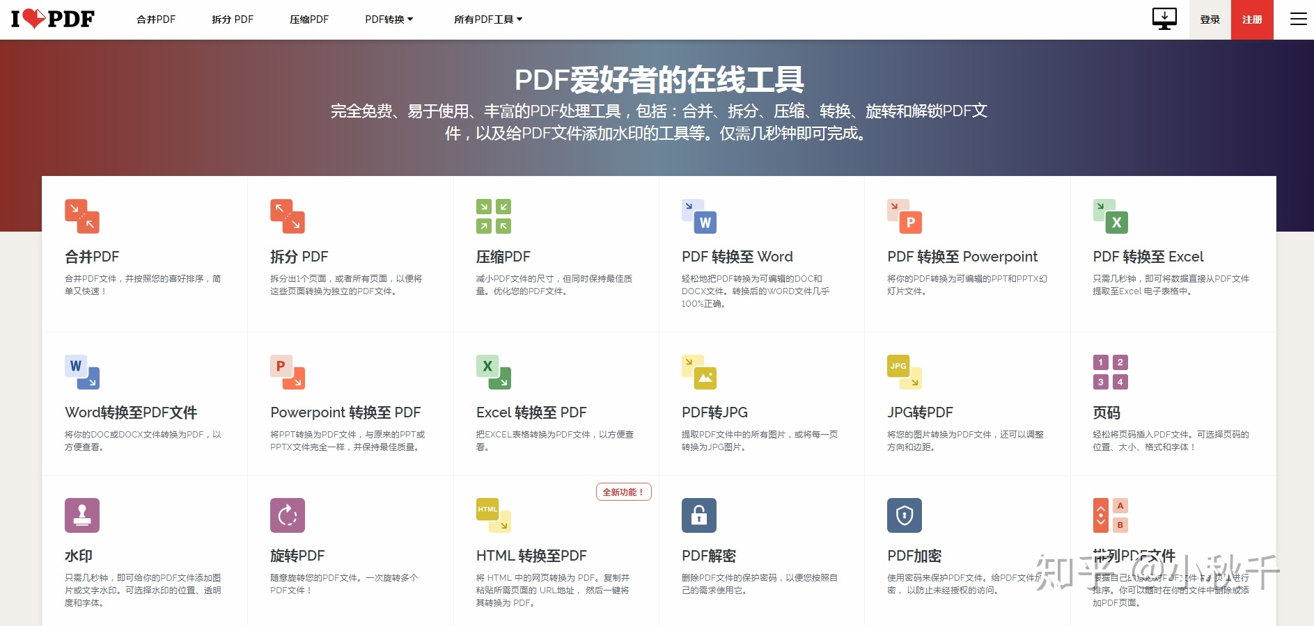Click the Powerpoint 转换至 PDF icon

tap(288, 372)
